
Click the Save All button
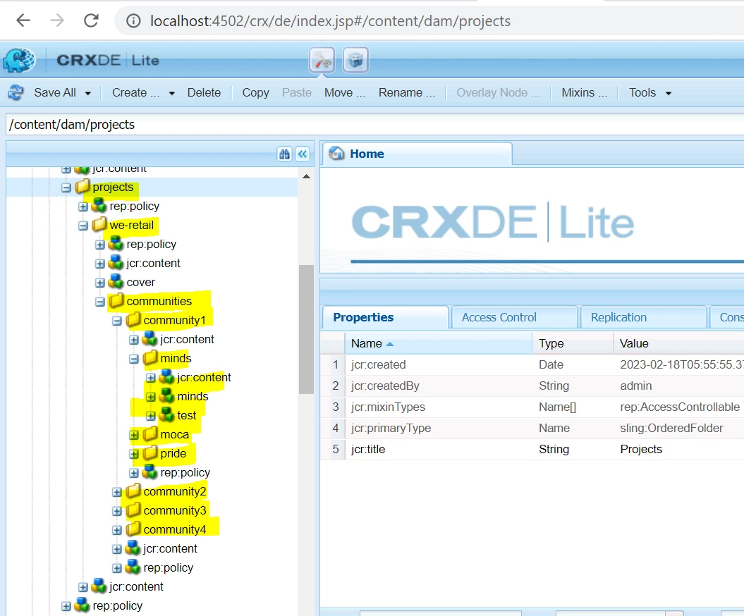click(x=55, y=92)
